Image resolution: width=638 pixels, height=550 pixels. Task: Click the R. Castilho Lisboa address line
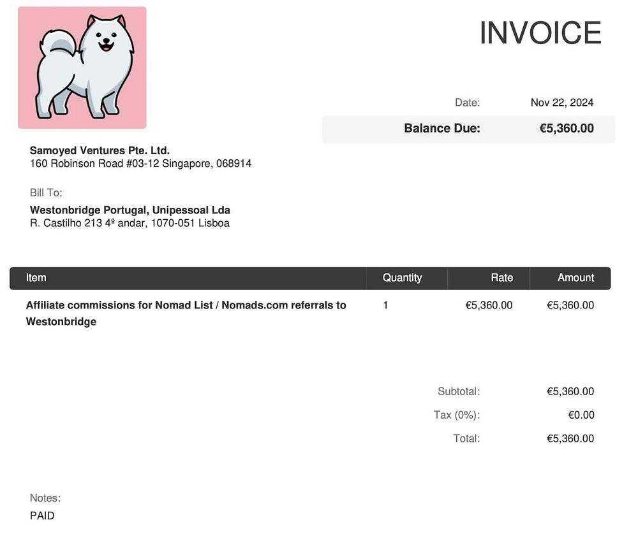(x=130, y=223)
